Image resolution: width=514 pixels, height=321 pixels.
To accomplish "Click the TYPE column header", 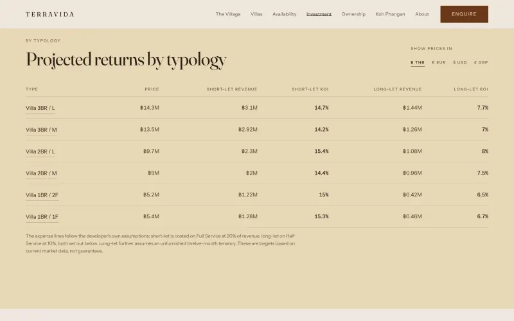I will [31, 89].
